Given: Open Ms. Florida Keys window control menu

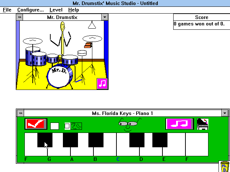Looking at the screenshot, I should [20, 113].
